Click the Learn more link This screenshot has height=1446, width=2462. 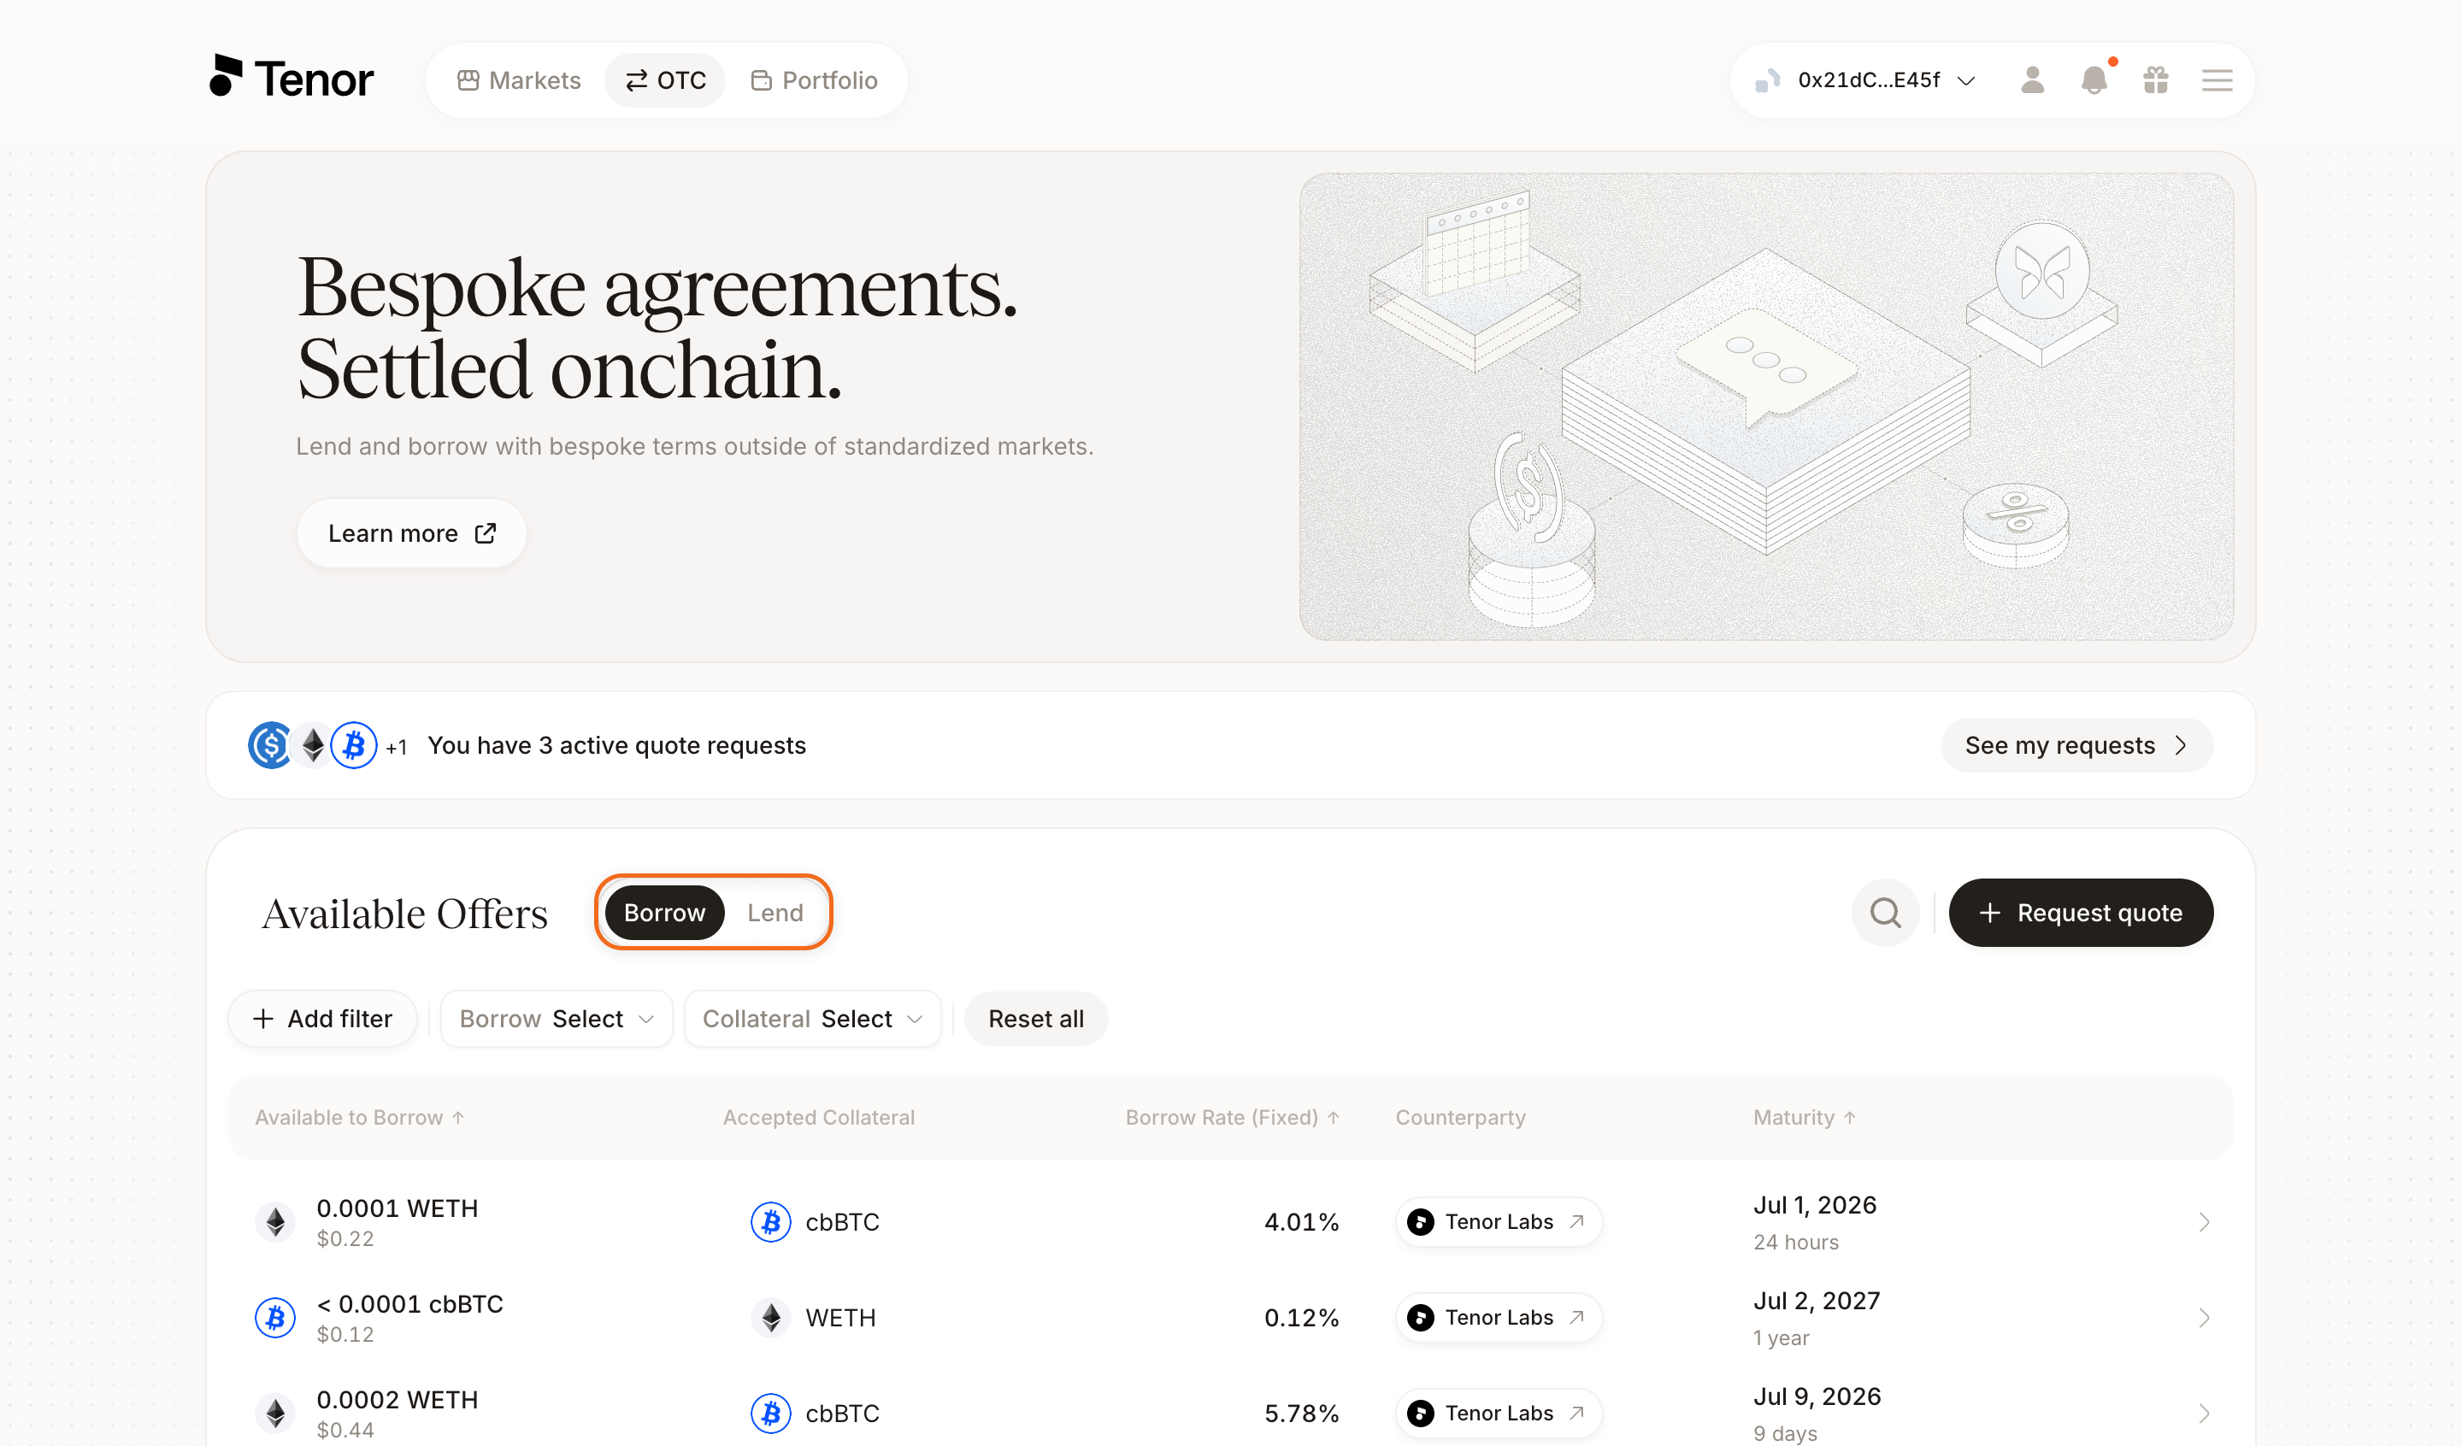(411, 533)
